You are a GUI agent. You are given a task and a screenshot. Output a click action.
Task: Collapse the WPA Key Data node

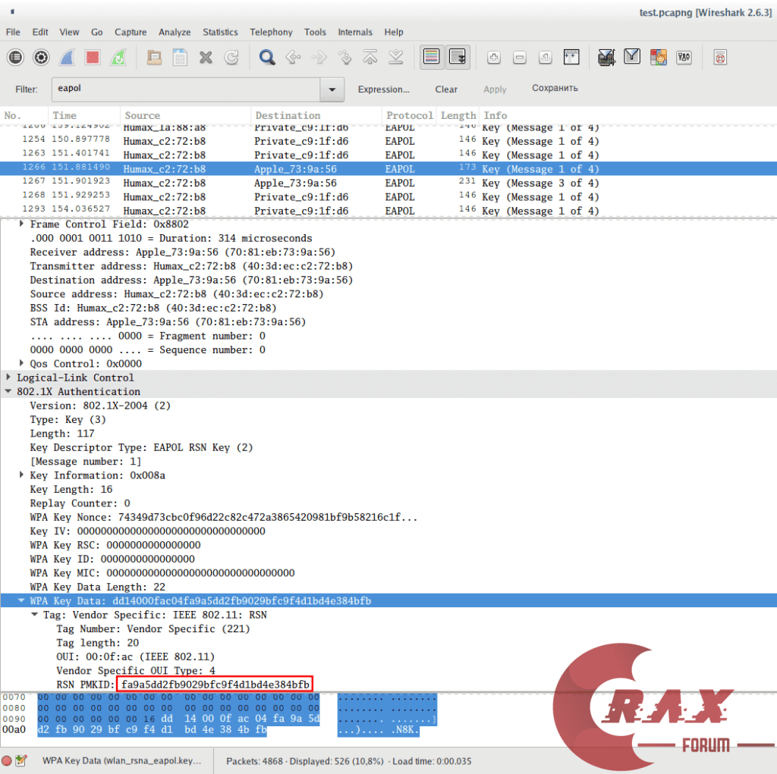[x=21, y=600]
